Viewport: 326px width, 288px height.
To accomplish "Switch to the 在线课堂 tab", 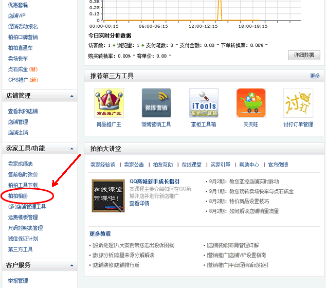I will (191, 165).
